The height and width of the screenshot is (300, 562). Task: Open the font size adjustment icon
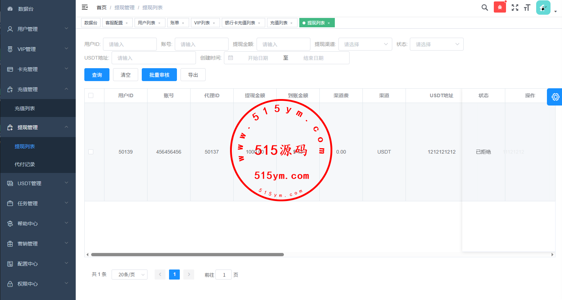527,8
